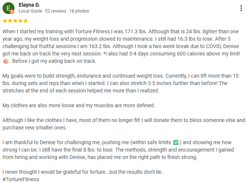
Task: Click the second rating star
Action: (x=10, y=21)
